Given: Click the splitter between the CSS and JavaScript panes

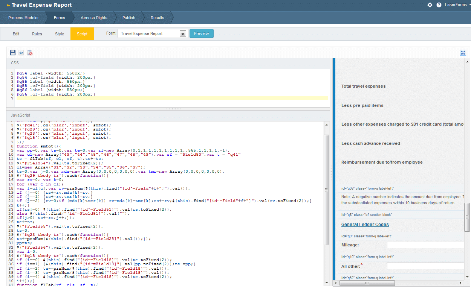Looking at the screenshot, I should point(168,109).
